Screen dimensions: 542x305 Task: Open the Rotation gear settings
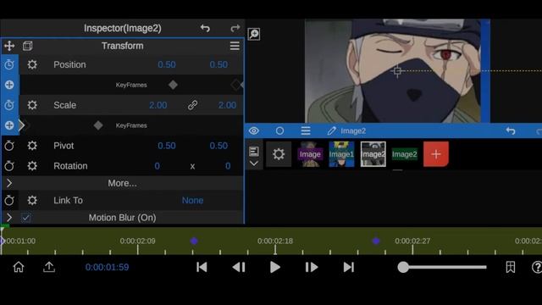tap(32, 166)
